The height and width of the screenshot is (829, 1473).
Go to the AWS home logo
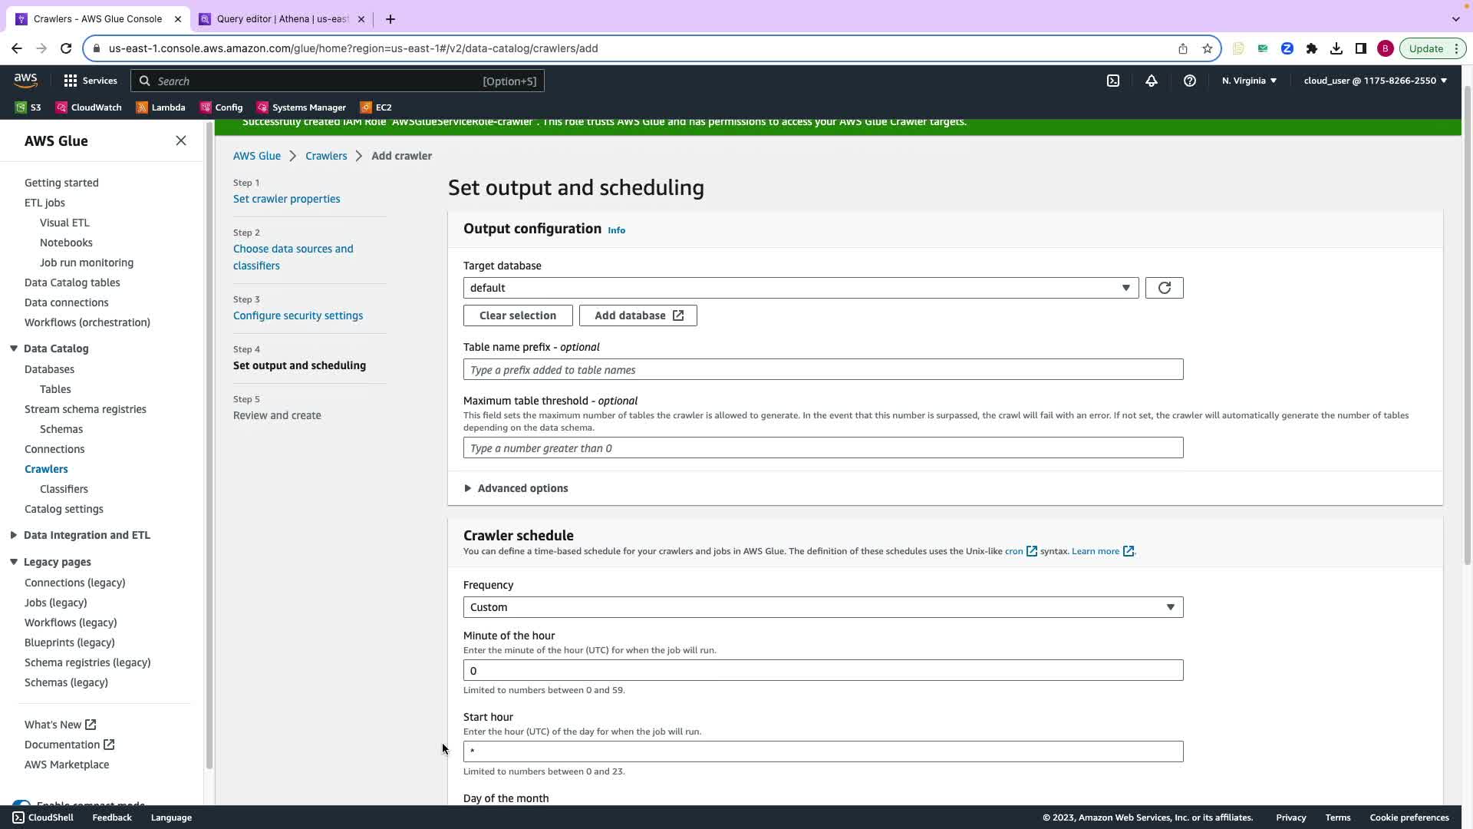[x=25, y=80]
